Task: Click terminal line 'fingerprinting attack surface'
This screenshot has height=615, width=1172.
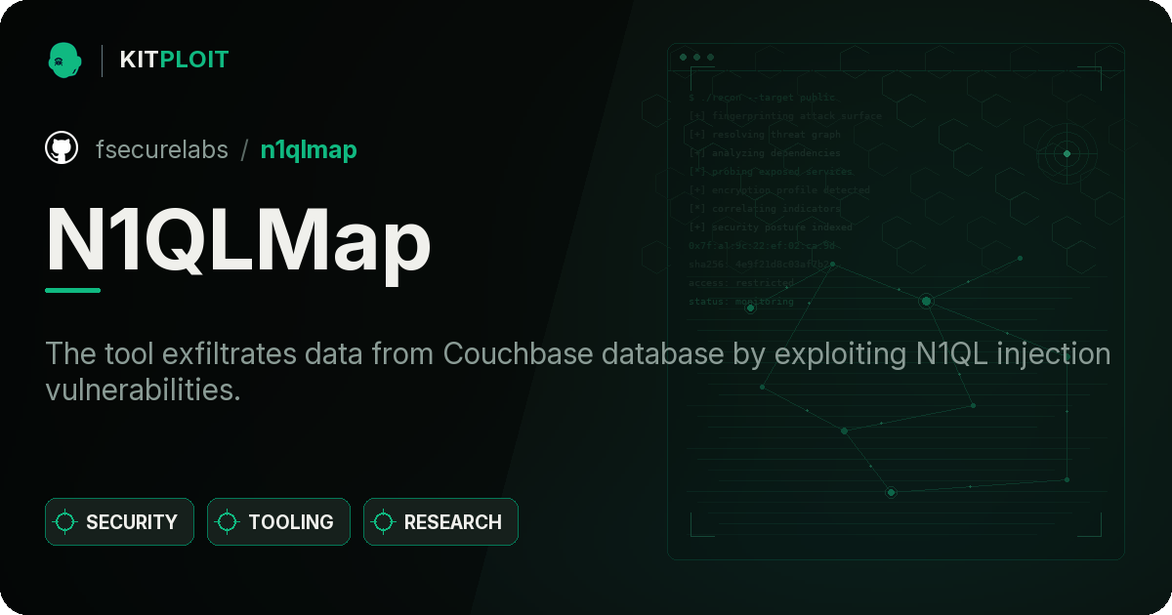Action: pos(784,116)
